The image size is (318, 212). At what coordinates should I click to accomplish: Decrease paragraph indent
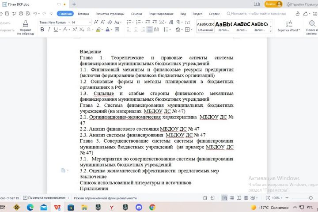point(148,23)
